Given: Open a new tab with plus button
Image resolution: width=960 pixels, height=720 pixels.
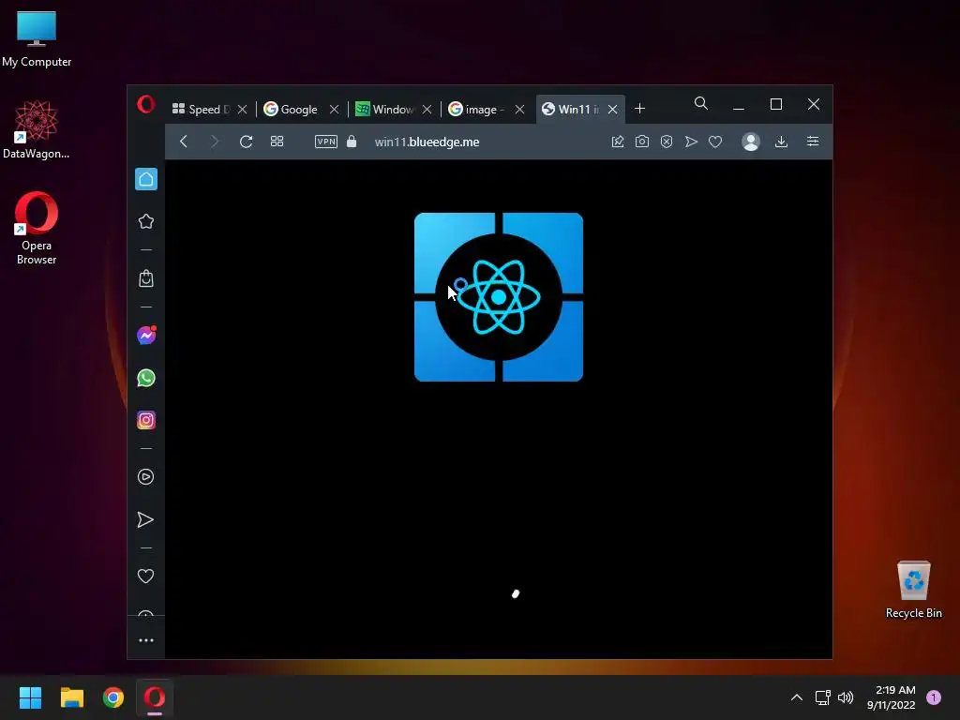Looking at the screenshot, I should pos(639,109).
